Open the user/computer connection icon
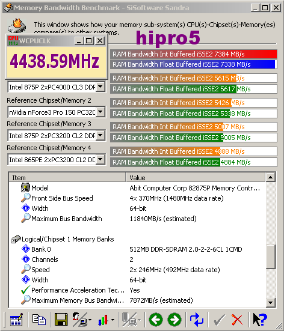 [x=80, y=320]
